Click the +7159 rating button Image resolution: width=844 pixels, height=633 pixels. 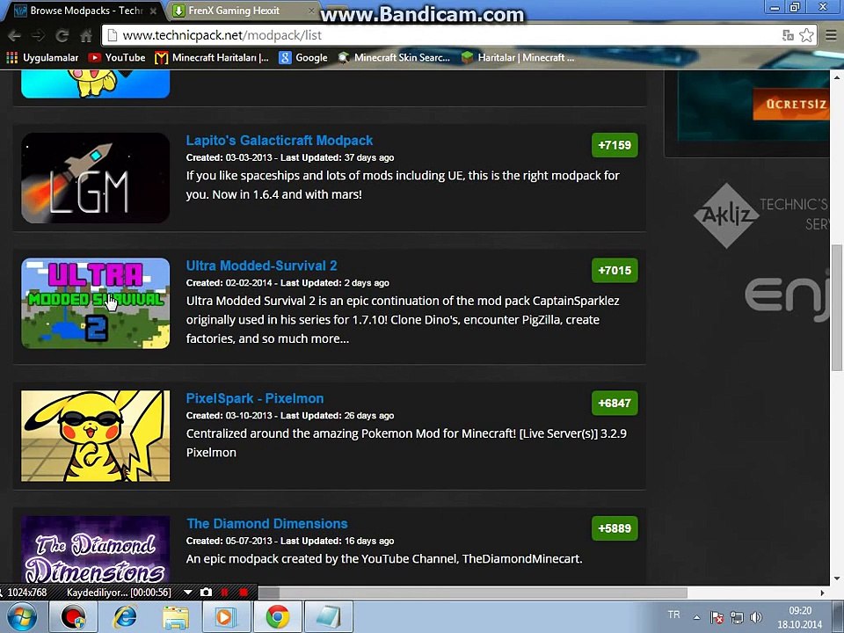pos(615,145)
